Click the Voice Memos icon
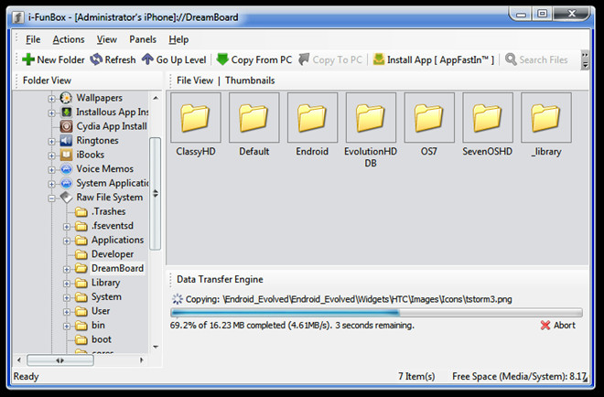Image resolution: width=604 pixels, height=397 pixels. [66, 169]
